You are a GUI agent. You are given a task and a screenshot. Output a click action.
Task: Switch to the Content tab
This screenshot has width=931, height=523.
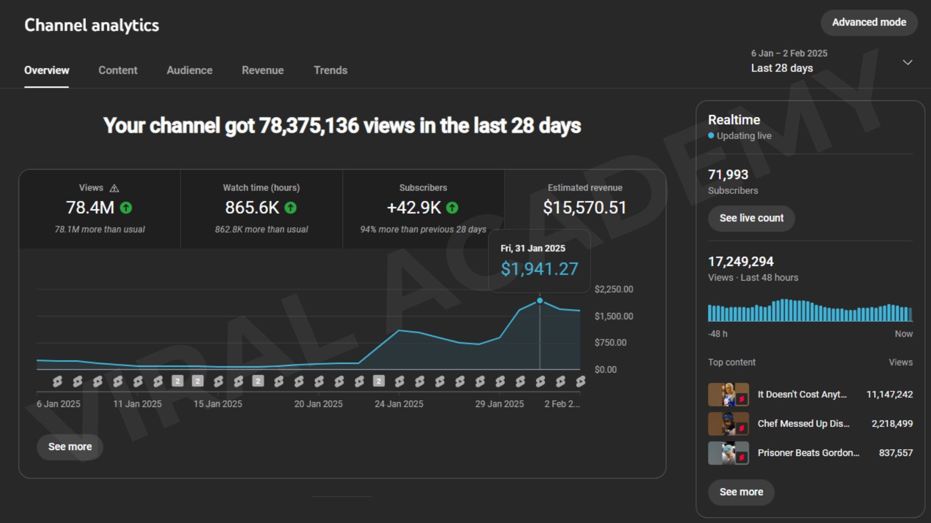coord(118,70)
